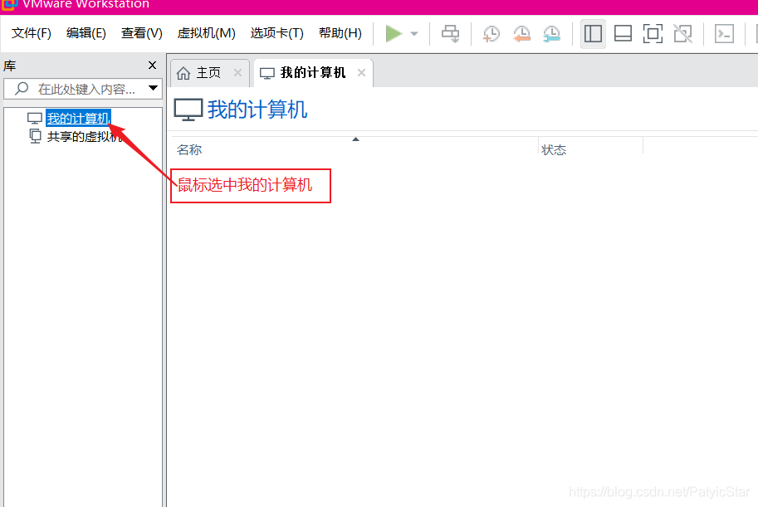Screen dimensions: 758x507
Task: Click the shared VMs icon in tree
Action: click(36, 136)
